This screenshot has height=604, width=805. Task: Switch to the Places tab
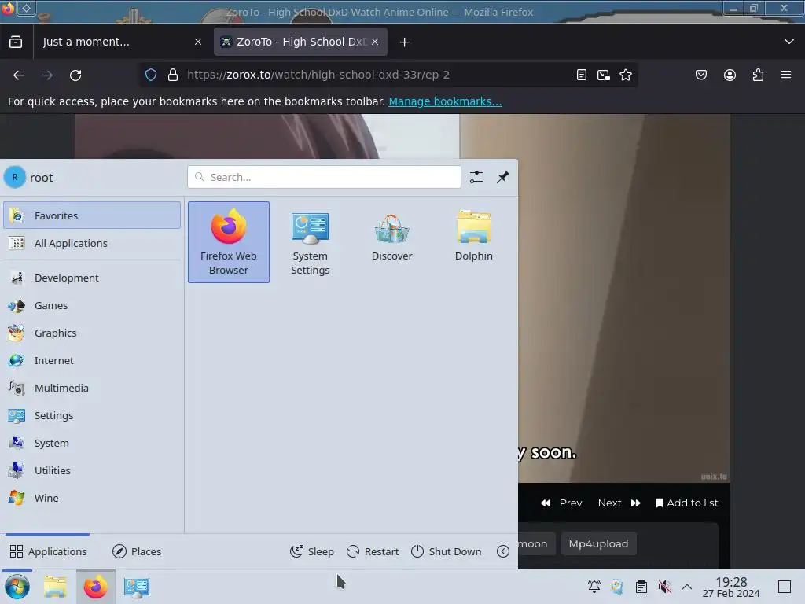137,551
